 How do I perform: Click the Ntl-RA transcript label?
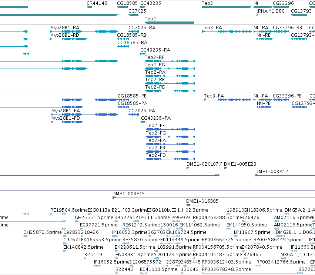(x=261, y=28)
